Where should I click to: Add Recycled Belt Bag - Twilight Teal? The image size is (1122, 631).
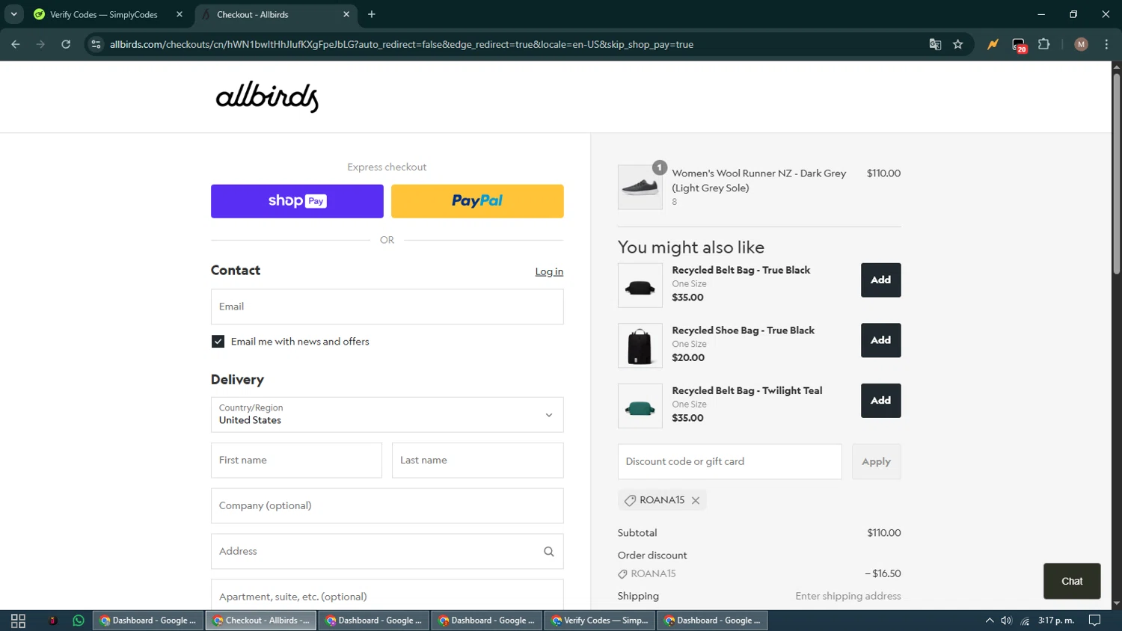coord(880,401)
